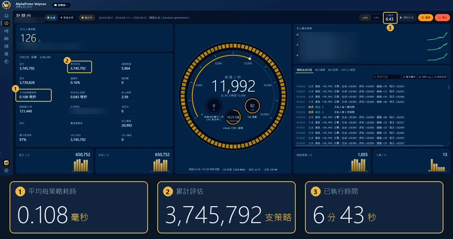Open the server stack sidebar icon
Image resolution: width=453 pixels, height=239 pixels.
pyautogui.click(x=6, y=46)
